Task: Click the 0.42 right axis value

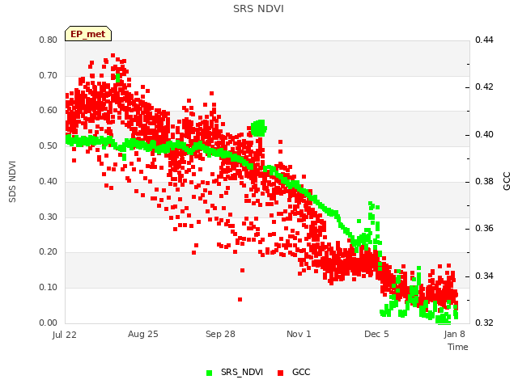Action: 484,86
